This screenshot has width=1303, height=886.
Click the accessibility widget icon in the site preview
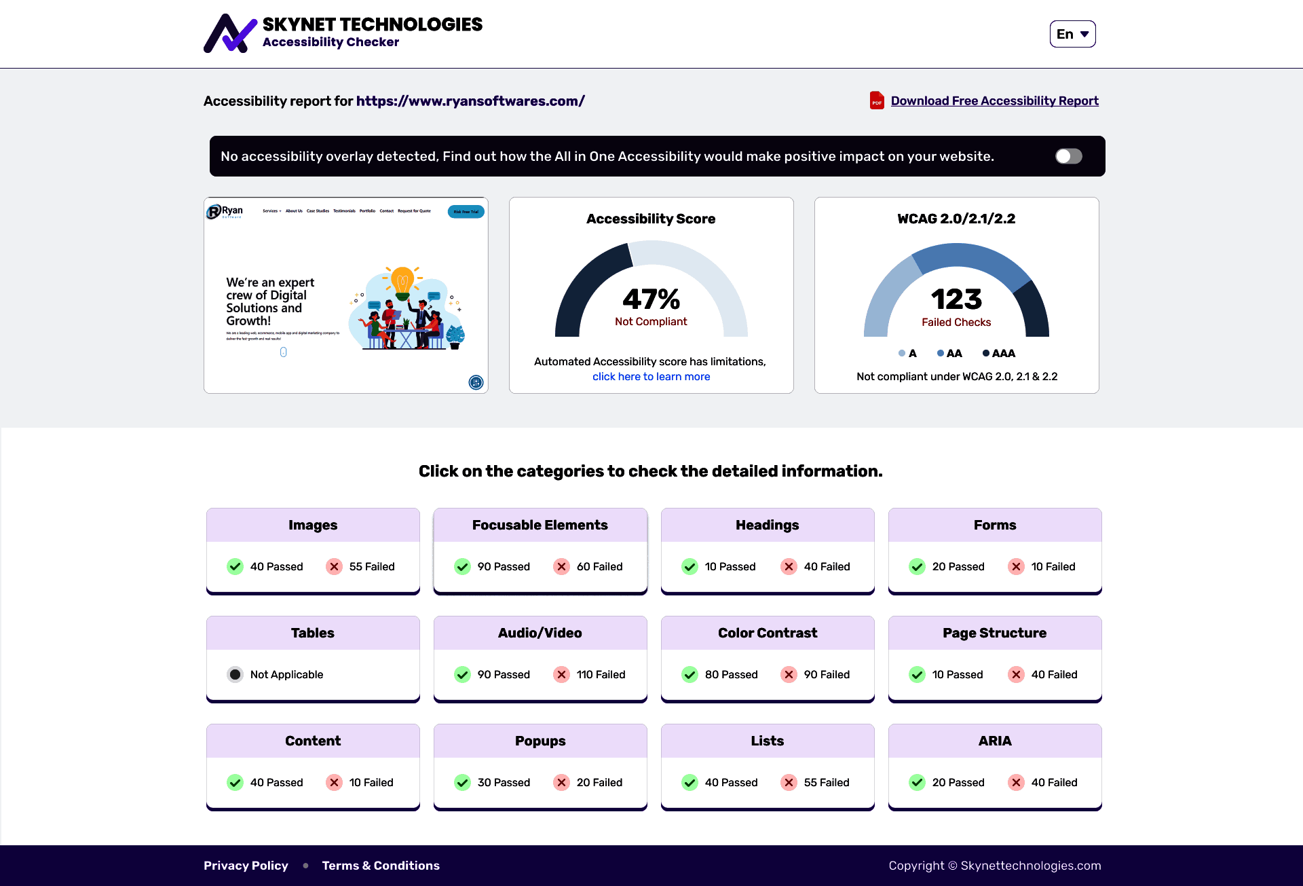click(x=476, y=382)
